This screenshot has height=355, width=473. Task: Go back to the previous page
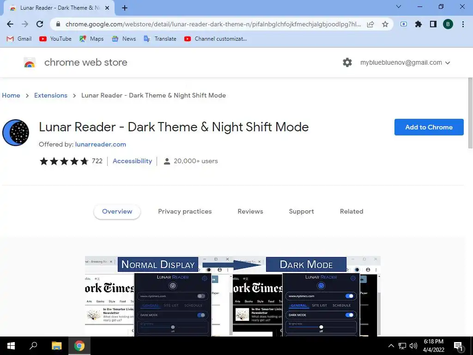tap(10, 24)
